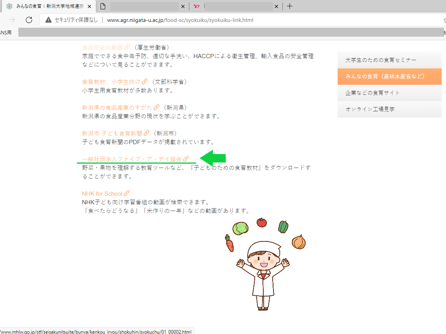The width and height of the screenshot is (446, 334).
Task: Open the 新潟県の食品産業のすがた link
Action: click(x=117, y=108)
